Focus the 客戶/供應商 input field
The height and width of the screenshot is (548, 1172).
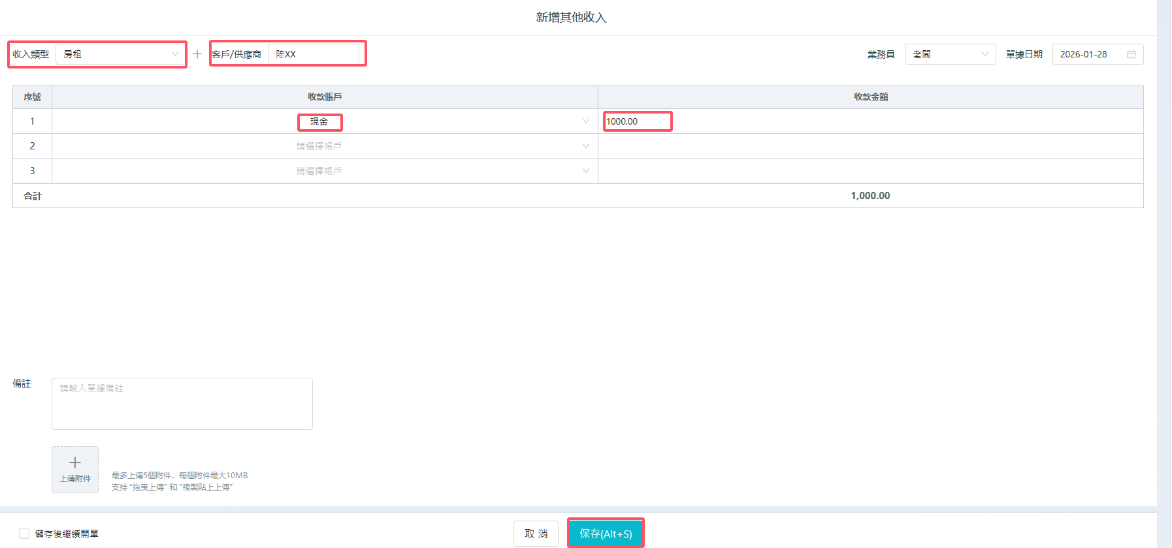point(313,54)
